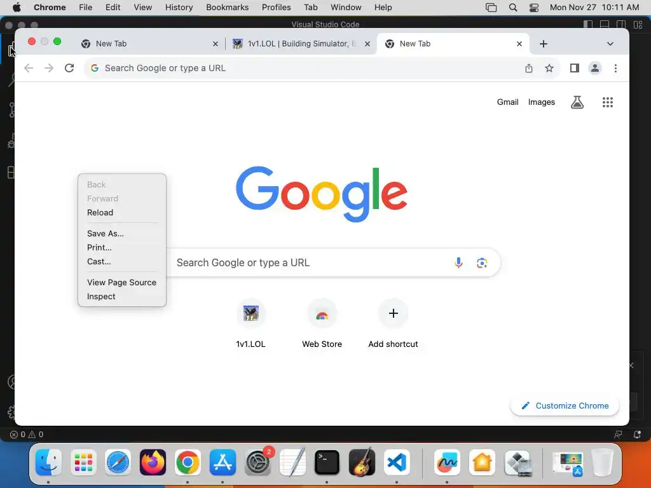Open GarageBand from the Dock
Image resolution: width=651 pixels, height=488 pixels.
pos(362,463)
